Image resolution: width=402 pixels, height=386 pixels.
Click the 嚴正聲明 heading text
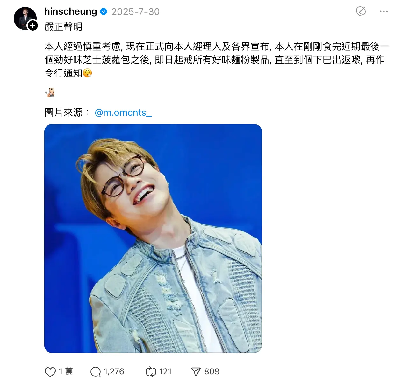pyautogui.click(x=63, y=27)
